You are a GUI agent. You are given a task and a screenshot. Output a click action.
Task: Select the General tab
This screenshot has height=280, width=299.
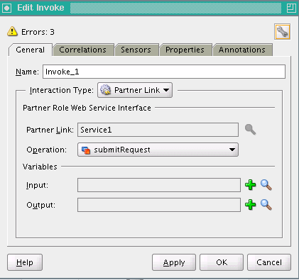31,50
